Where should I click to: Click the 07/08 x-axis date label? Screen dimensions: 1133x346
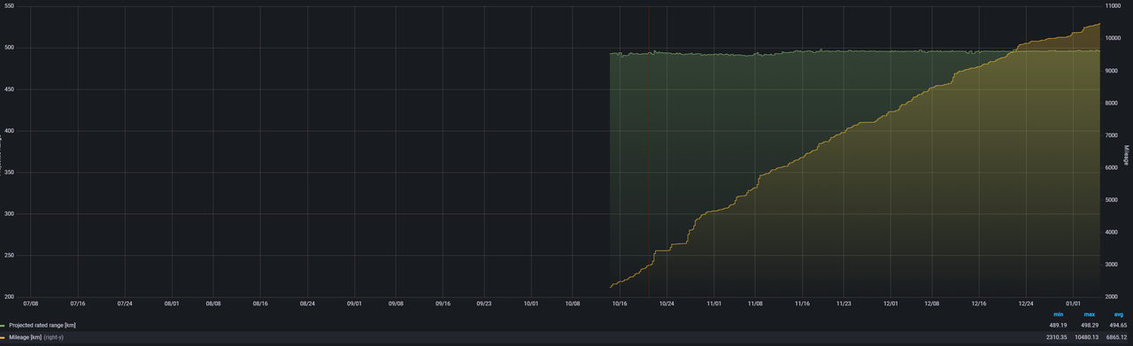[30, 303]
